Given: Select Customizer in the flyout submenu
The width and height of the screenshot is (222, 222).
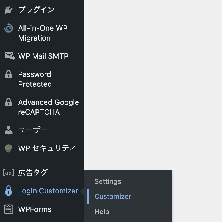Looking at the screenshot, I should 113,196.
